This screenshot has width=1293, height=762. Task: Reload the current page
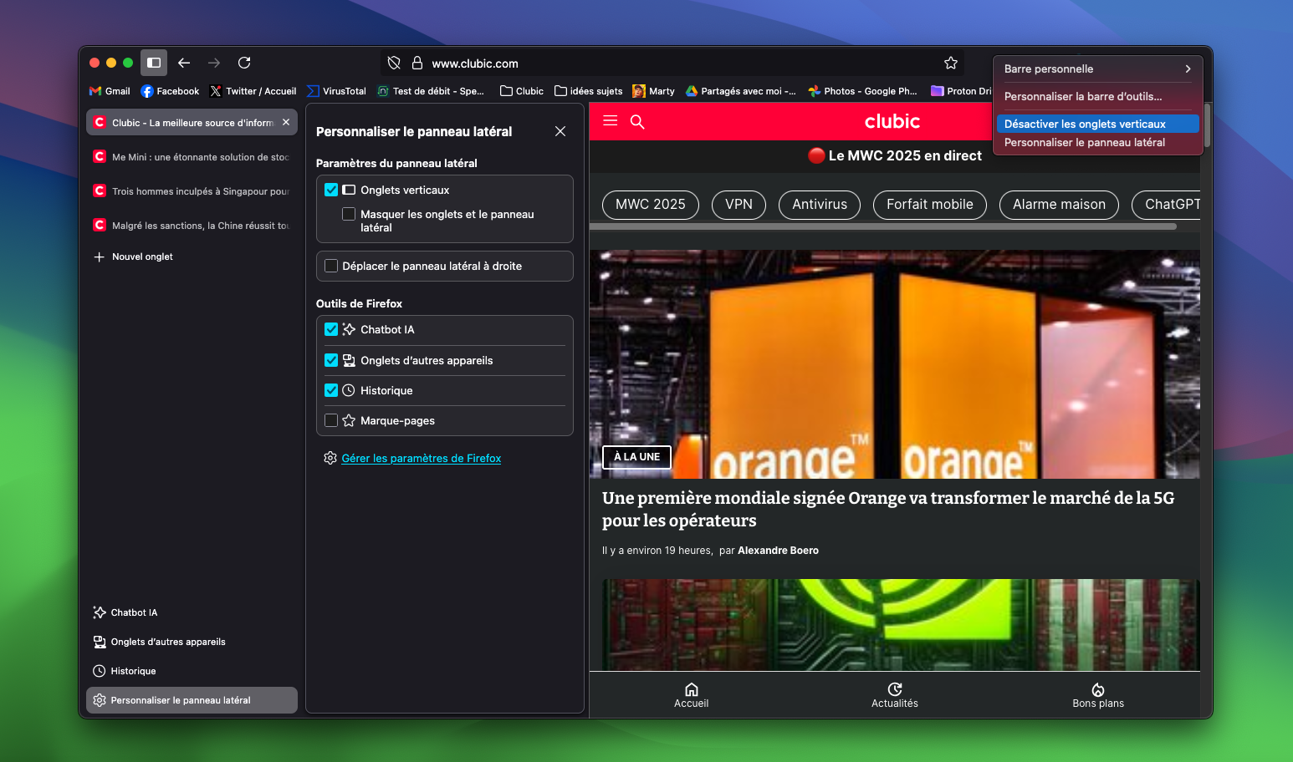click(244, 63)
